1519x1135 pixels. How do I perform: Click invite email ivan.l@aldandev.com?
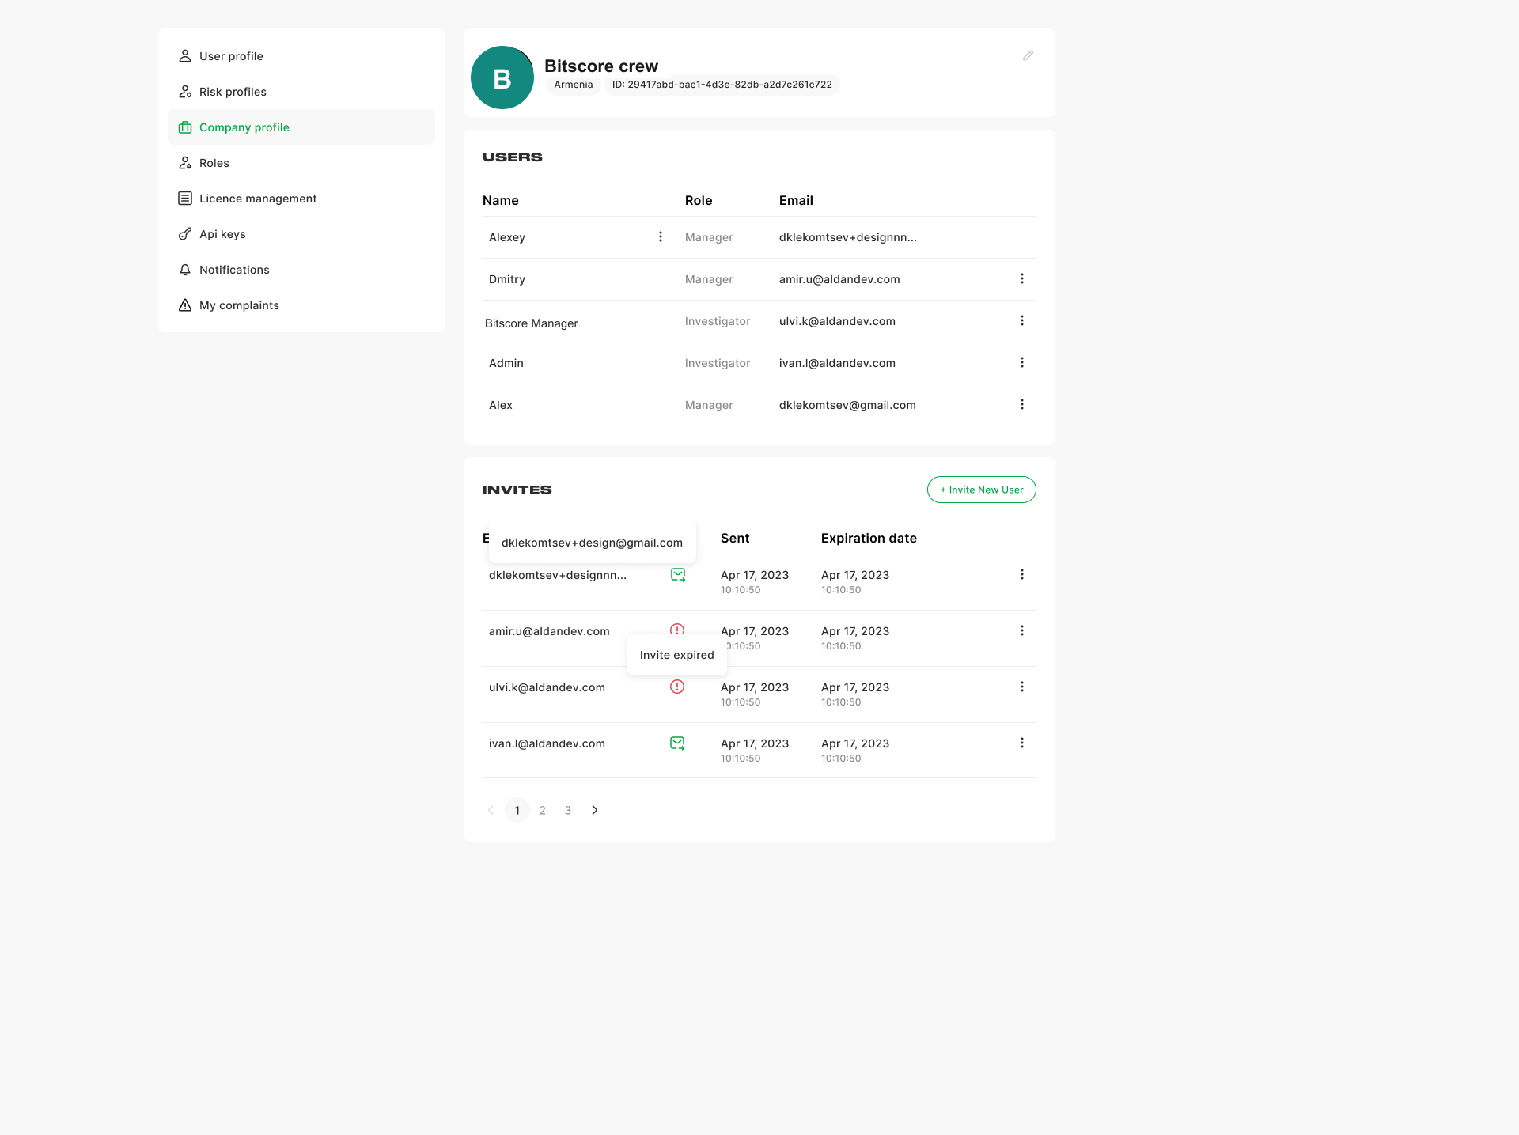547,743
